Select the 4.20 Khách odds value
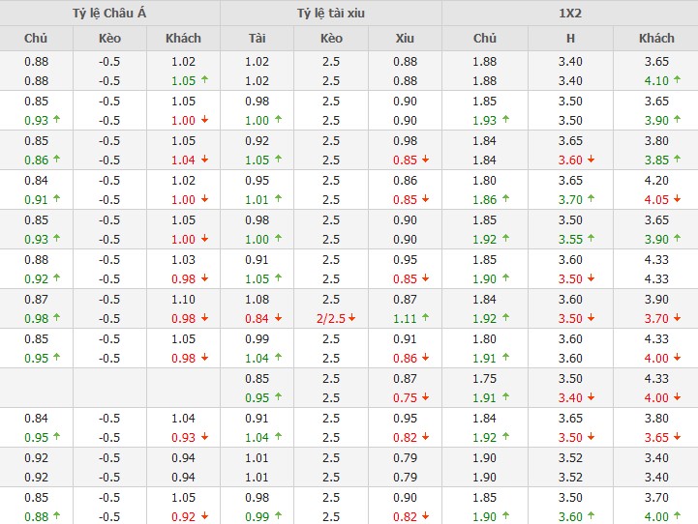Image resolution: width=698 pixels, height=524 pixels. click(656, 181)
